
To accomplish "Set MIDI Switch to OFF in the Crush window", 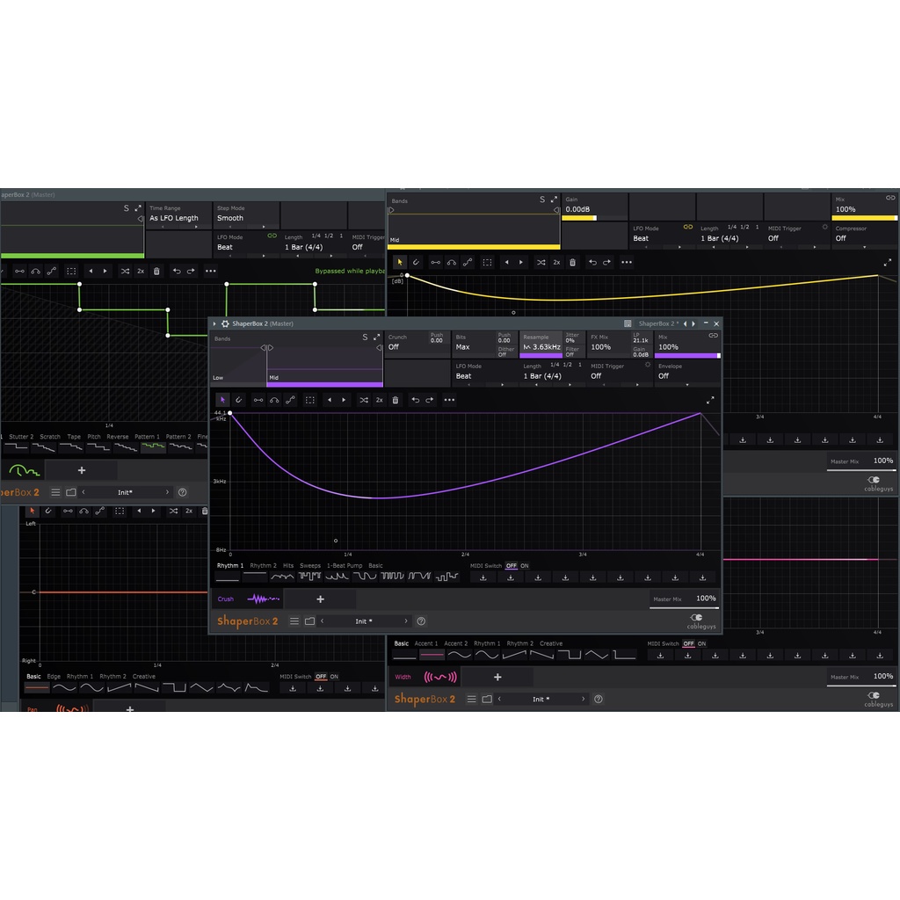I will click(x=511, y=566).
